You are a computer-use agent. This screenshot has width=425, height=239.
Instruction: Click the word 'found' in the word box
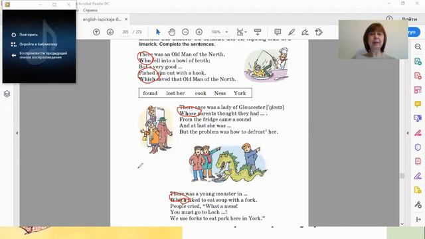click(150, 93)
